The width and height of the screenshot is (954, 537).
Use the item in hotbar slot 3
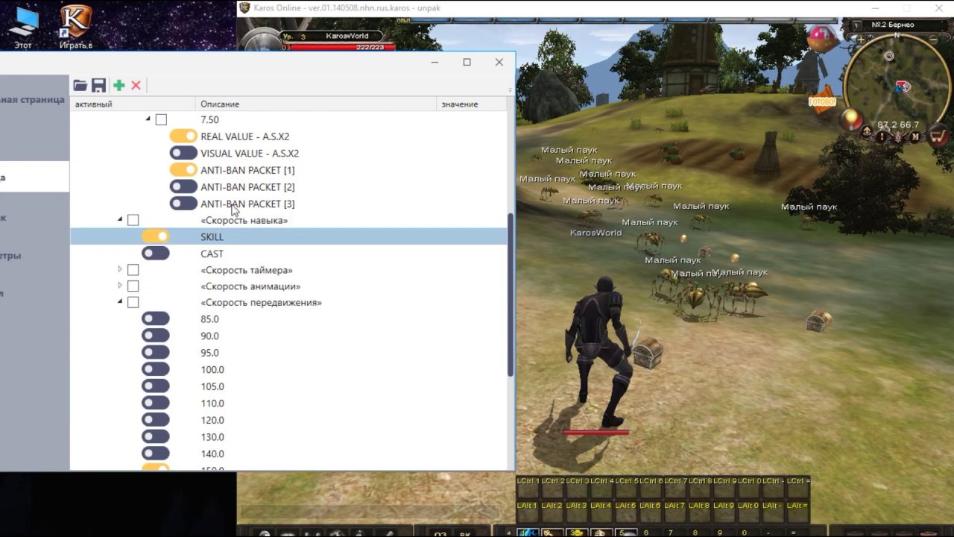[x=577, y=532]
